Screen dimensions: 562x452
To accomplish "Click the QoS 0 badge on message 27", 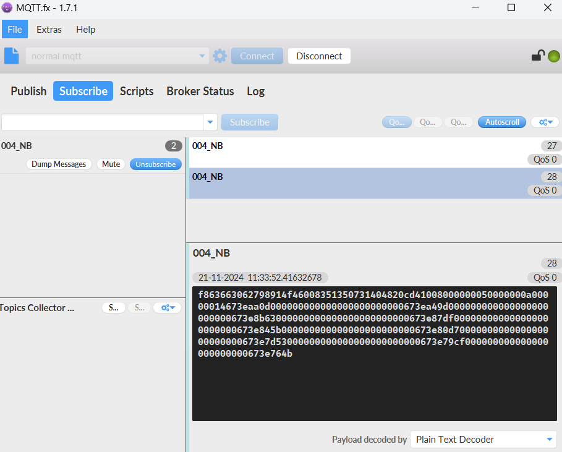I will point(545,160).
